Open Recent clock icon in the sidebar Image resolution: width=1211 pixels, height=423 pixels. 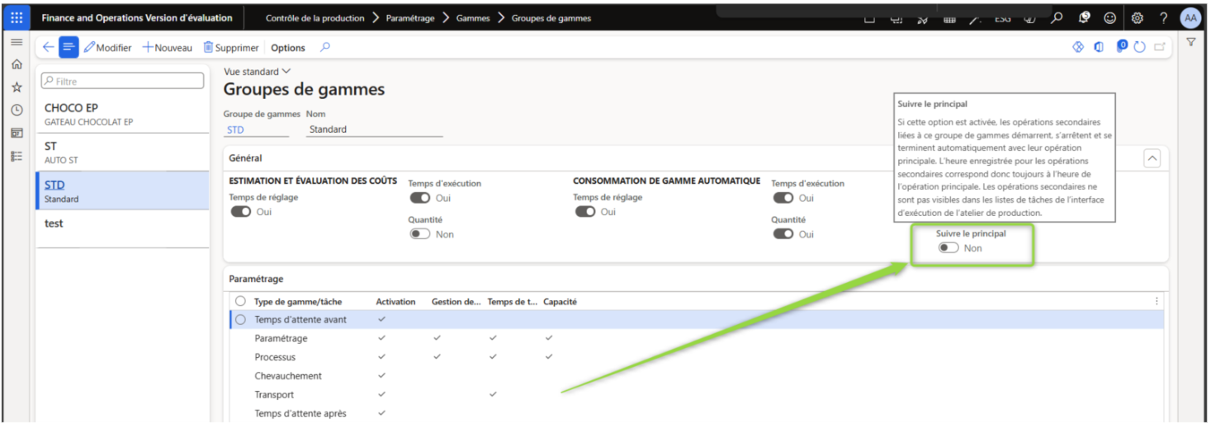pos(17,110)
